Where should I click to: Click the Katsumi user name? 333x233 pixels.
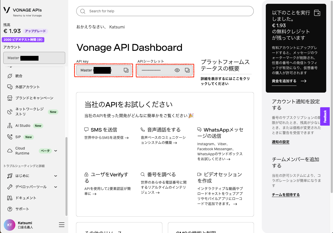point(25,223)
